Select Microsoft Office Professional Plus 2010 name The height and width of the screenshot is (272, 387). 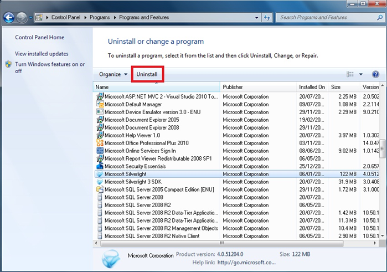coord(147,143)
